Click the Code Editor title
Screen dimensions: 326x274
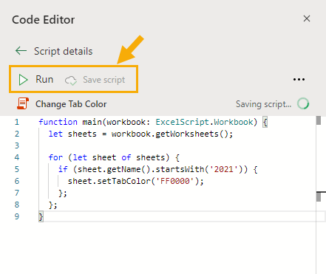click(44, 20)
